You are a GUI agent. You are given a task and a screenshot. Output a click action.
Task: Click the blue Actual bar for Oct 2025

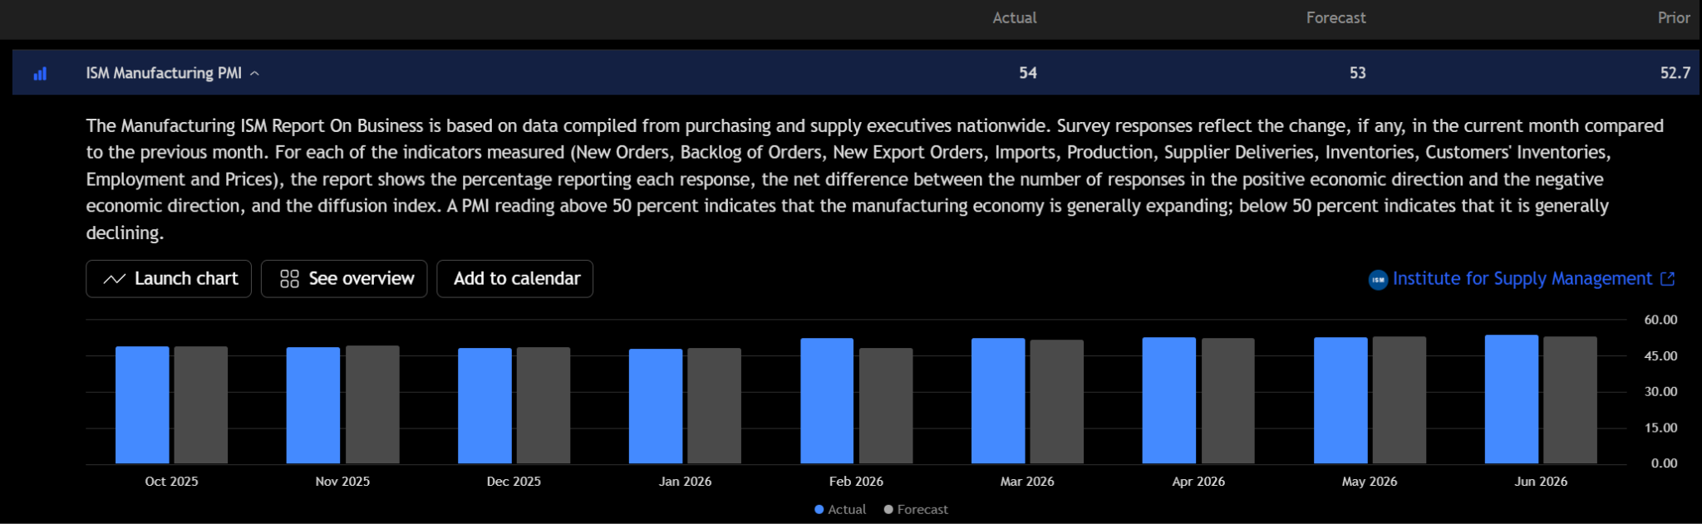click(x=142, y=405)
